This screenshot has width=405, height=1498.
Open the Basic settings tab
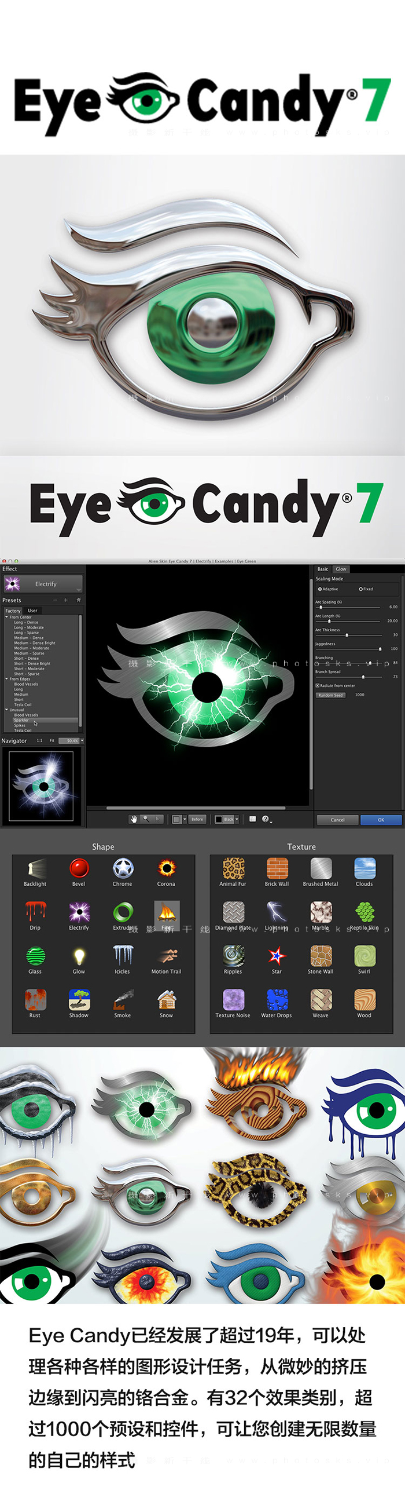[323, 569]
